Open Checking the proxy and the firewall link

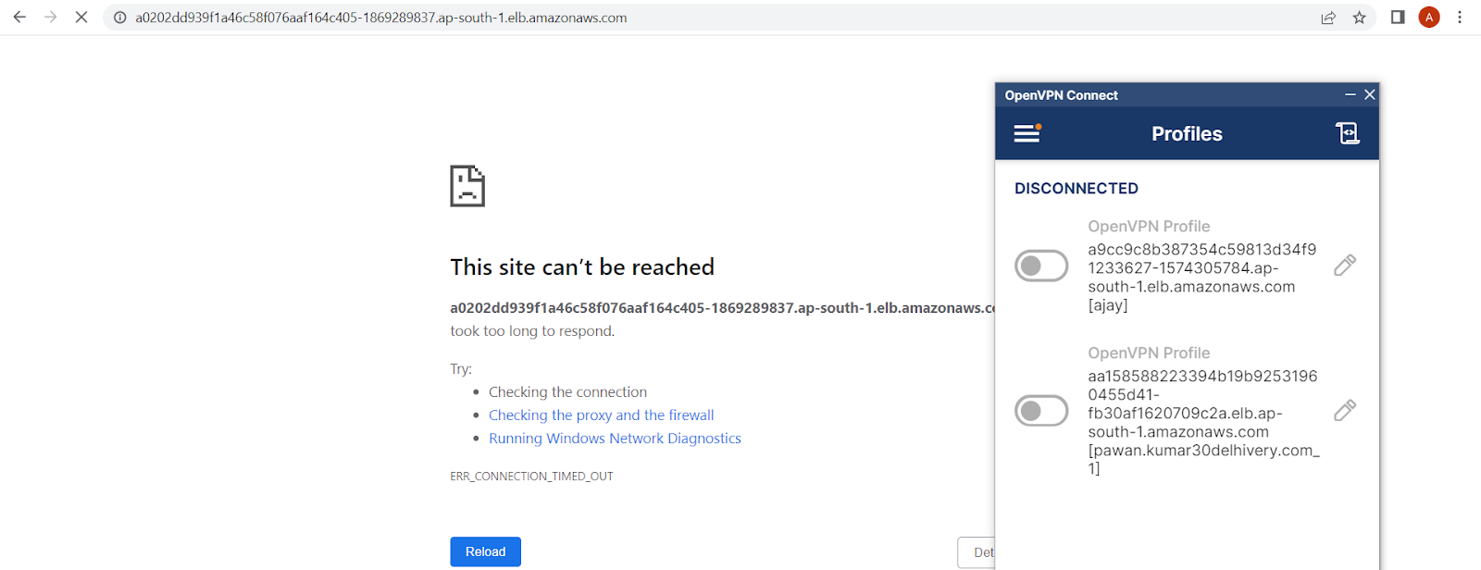(602, 415)
